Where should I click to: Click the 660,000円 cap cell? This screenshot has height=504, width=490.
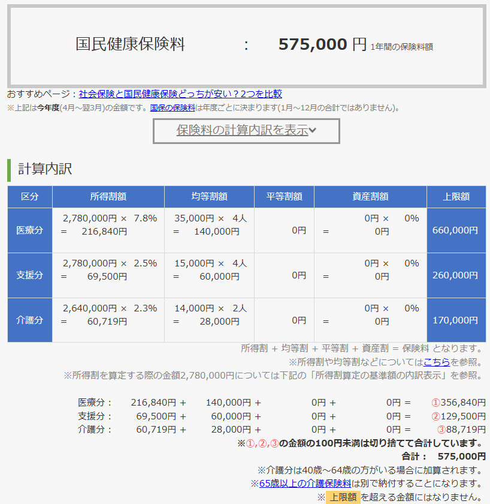(x=456, y=230)
